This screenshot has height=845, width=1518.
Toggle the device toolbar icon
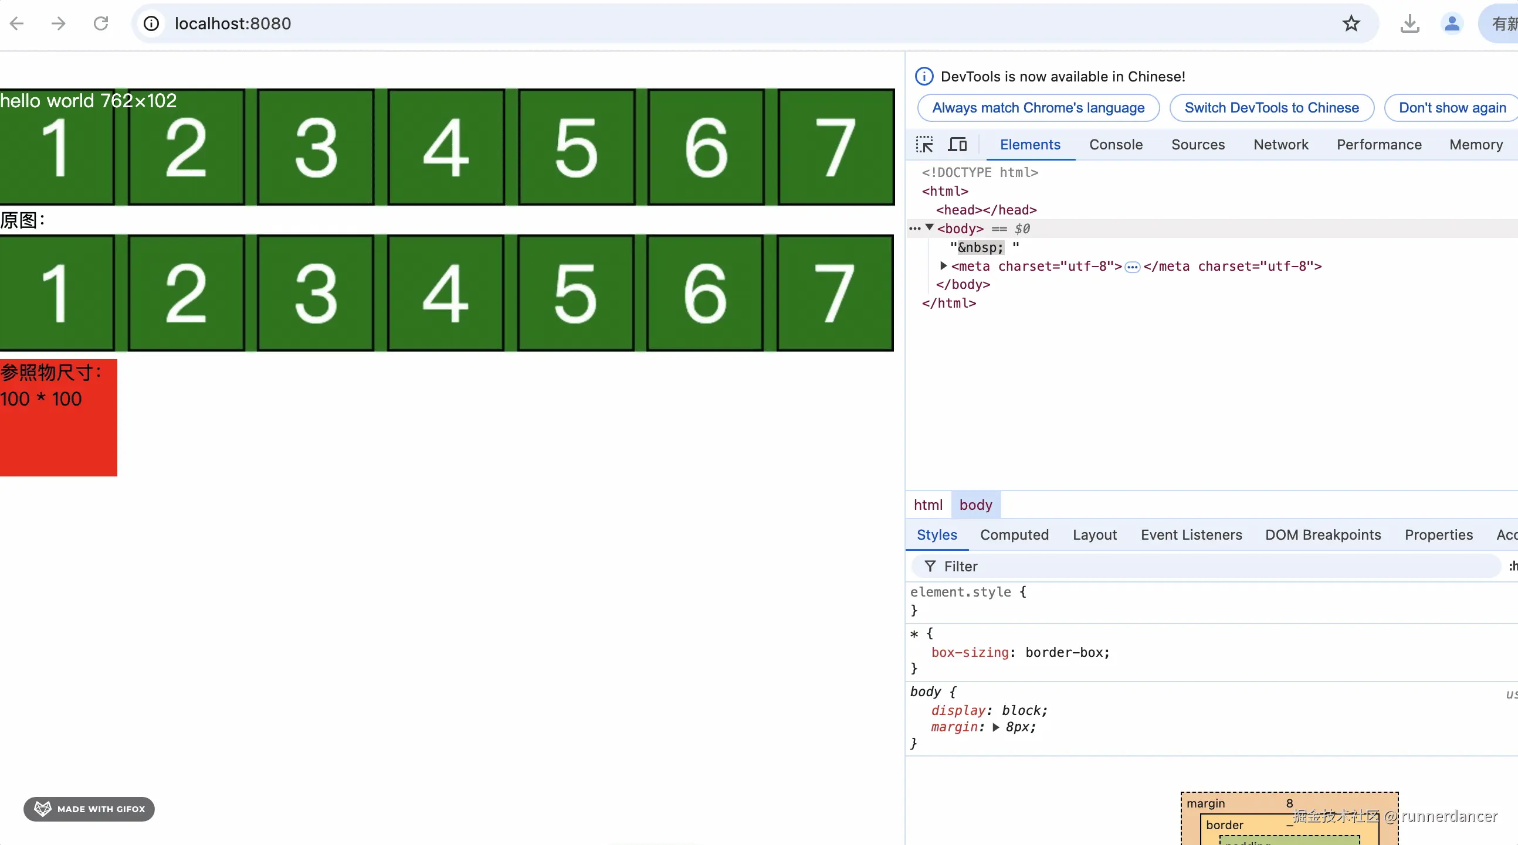coord(957,144)
